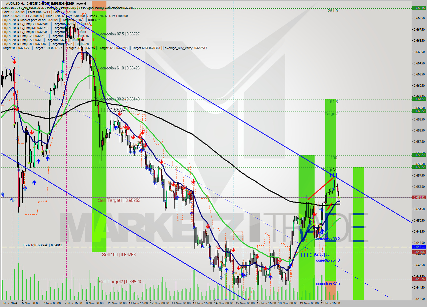Image resolution: width=427 pixels, height=307 pixels.
Task: Click the green '261.8' Fibonacci label
Action: click(x=333, y=11)
